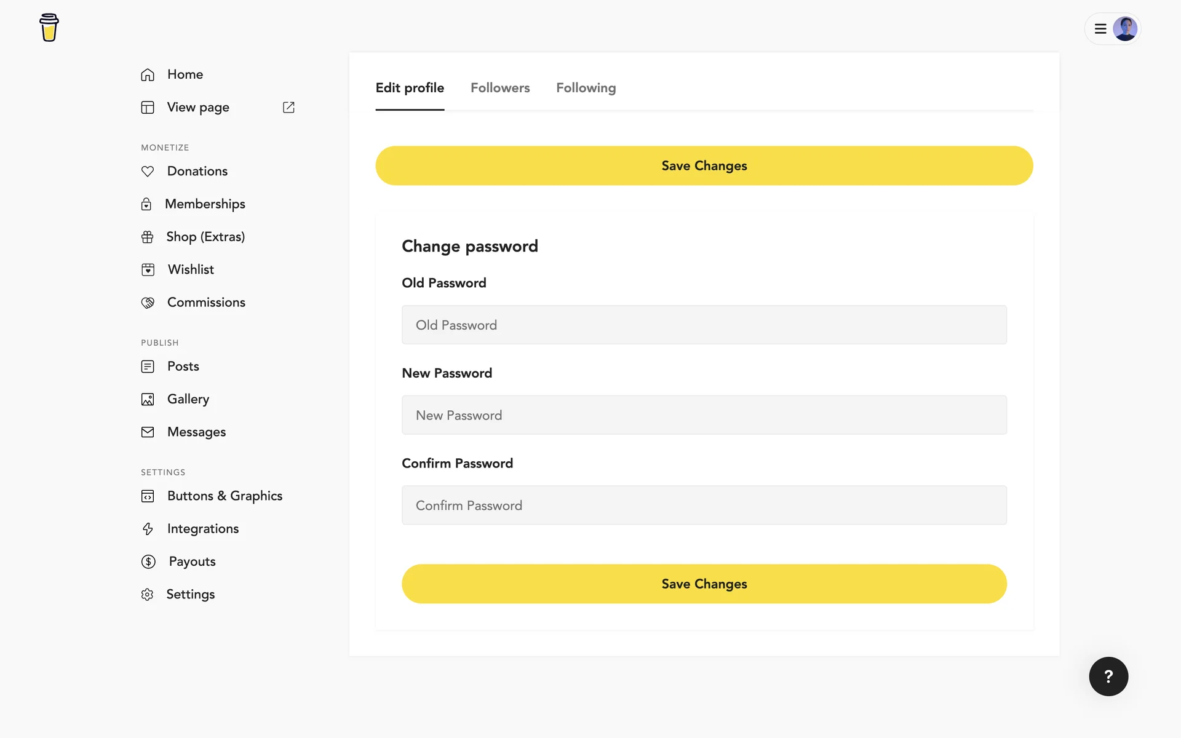Click the Commissions handshake icon

pyautogui.click(x=148, y=303)
